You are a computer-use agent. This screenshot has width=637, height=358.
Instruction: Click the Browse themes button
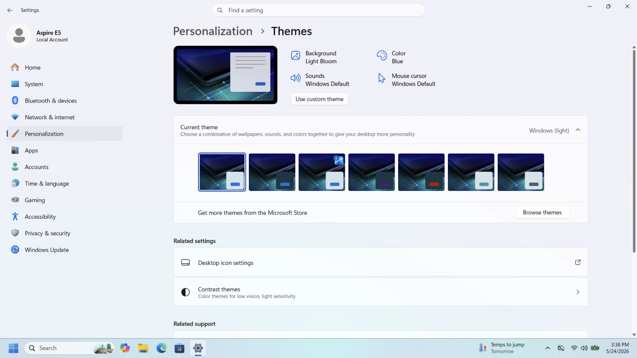point(542,212)
